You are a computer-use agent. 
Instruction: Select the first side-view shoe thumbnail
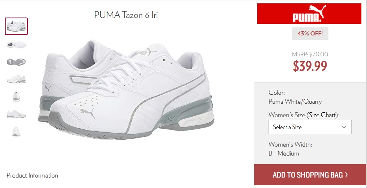pos(16,26)
